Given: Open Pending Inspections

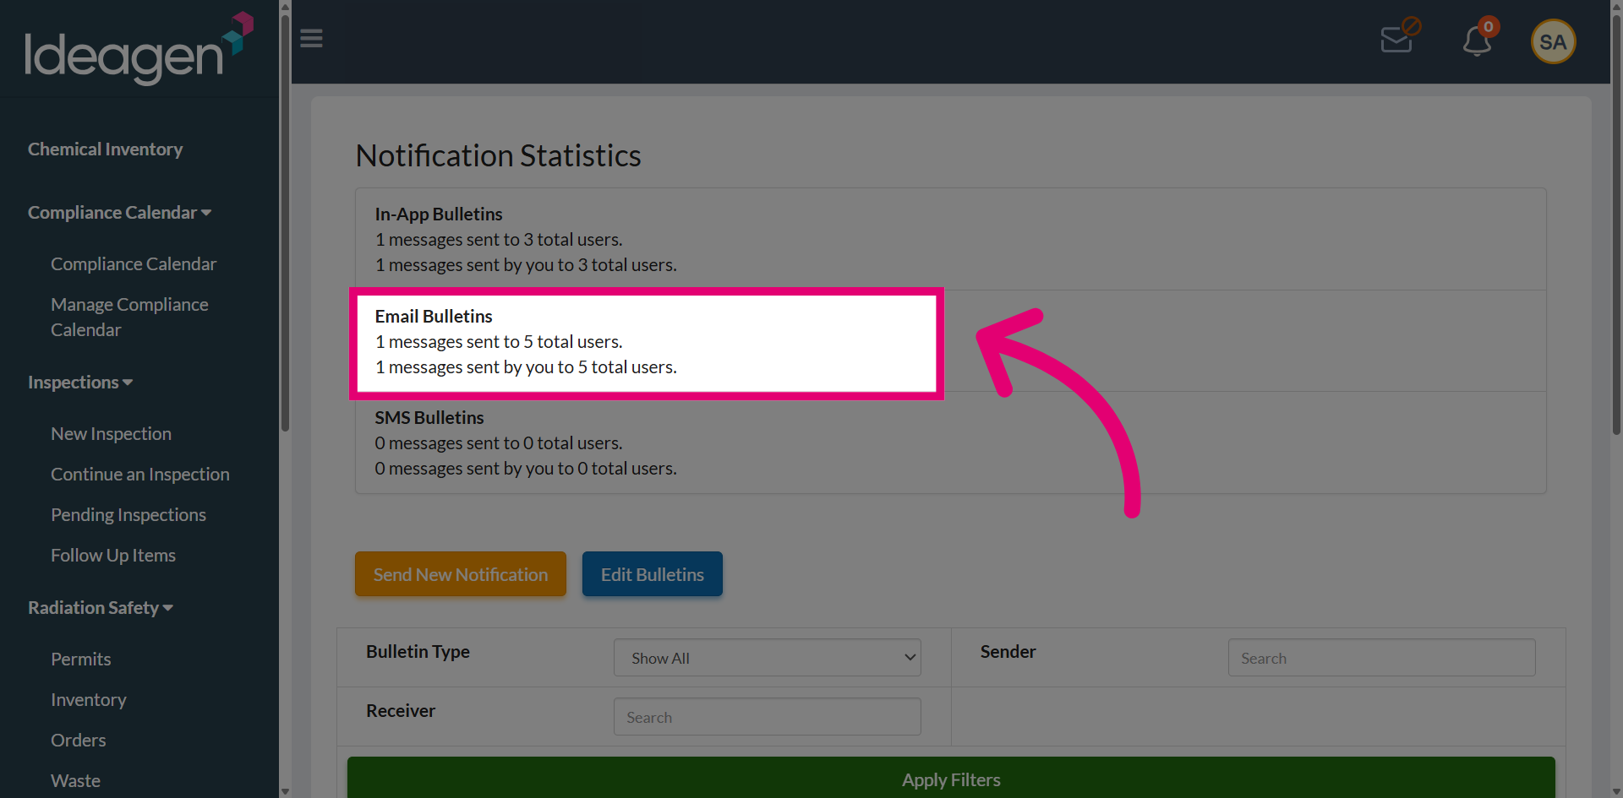Looking at the screenshot, I should point(128,515).
